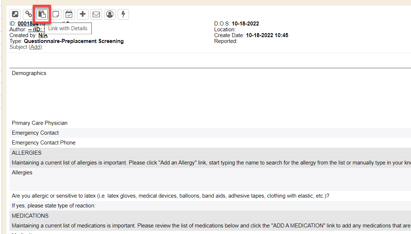Select the Primary Care Physician row
Screen dimensions: 411x234
pyautogui.click(x=39, y=123)
